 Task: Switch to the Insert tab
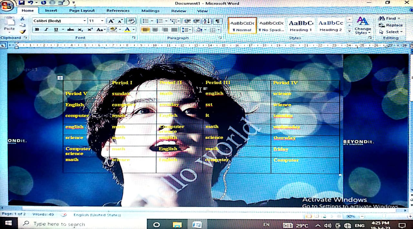point(51,11)
